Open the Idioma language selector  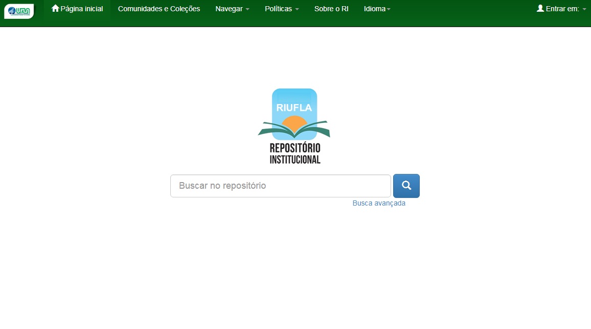point(375,9)
